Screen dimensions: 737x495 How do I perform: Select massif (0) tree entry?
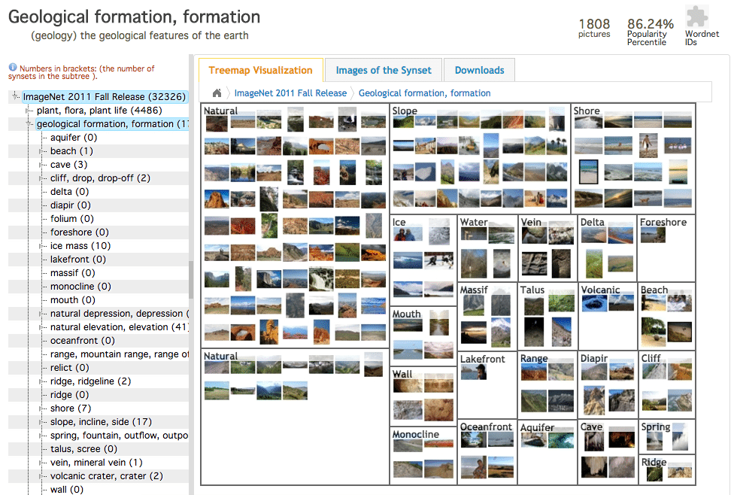(72, 273)
